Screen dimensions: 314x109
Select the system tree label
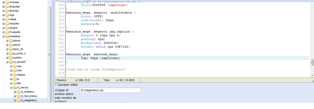point(17,58)
